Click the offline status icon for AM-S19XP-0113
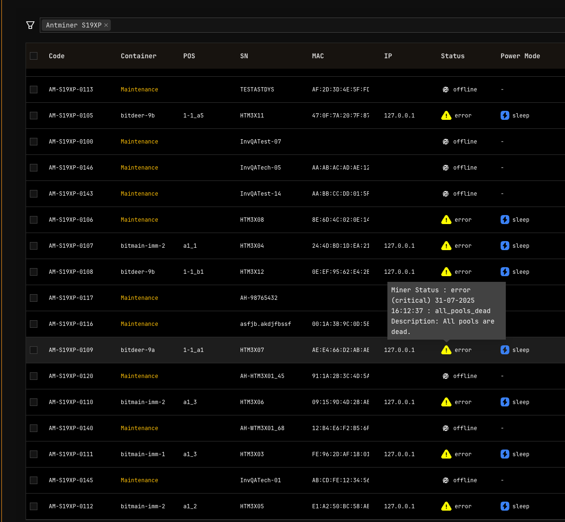Viewport: 565px width, 522px height. click(x=446, y=89)
